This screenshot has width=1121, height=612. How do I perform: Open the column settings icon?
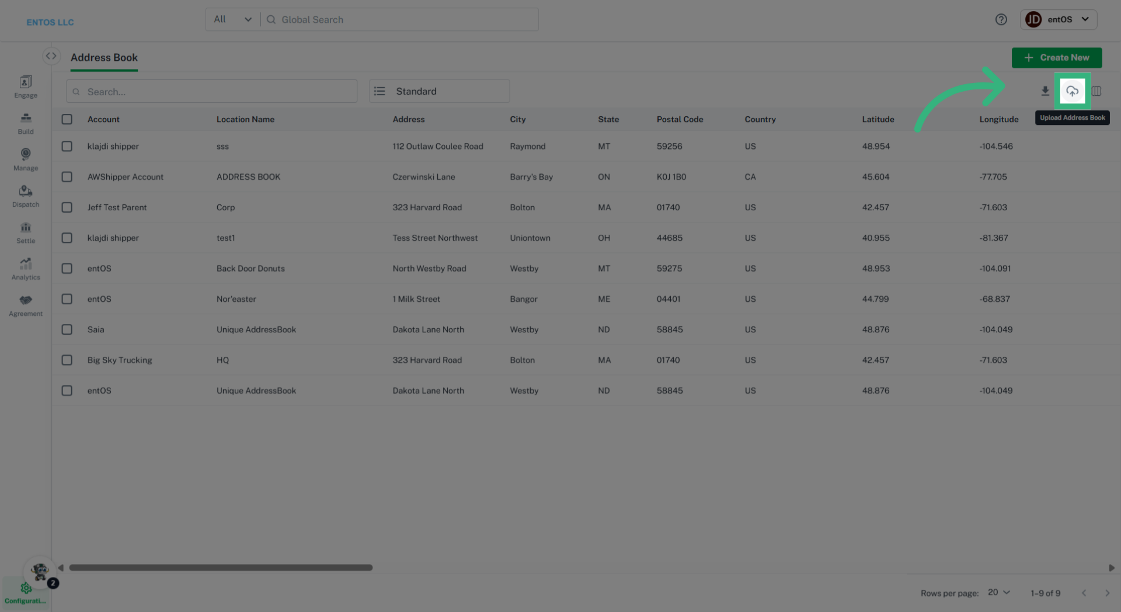pos(1096,91)
